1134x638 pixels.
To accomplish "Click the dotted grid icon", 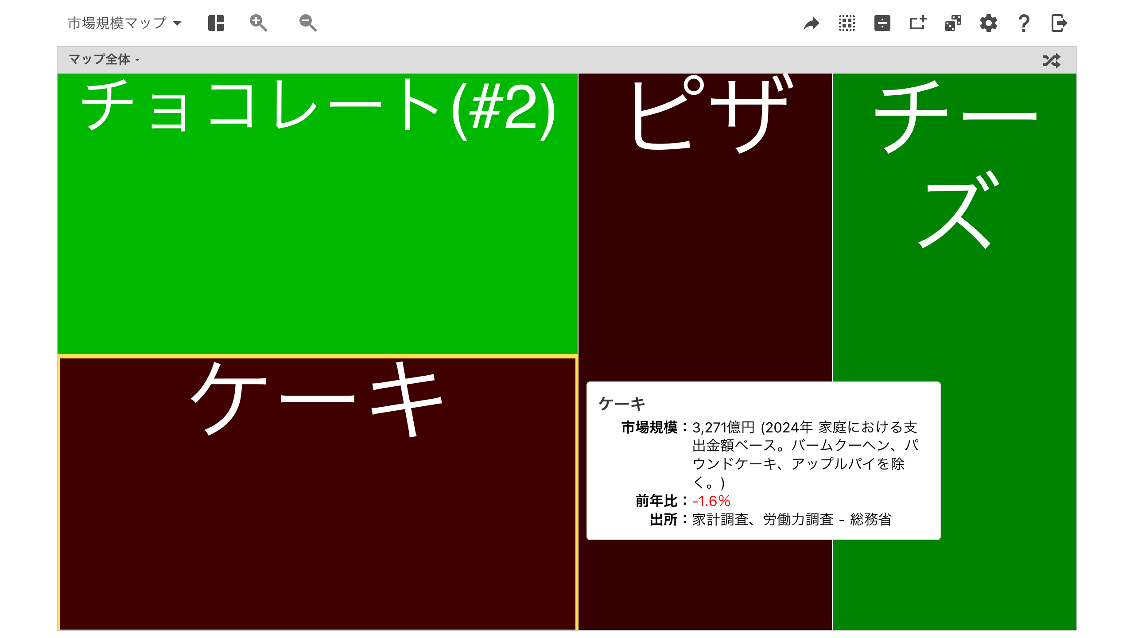I will coord(847,23).
